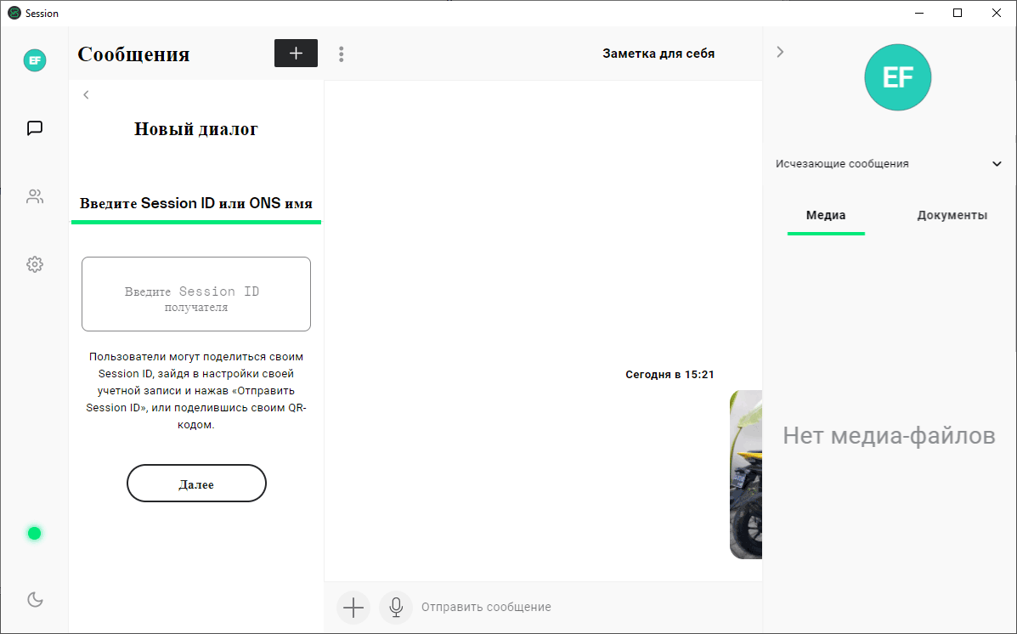Click the Далее button
The height and width of the screenshot is (634, 1017).
tap(196, 484)
